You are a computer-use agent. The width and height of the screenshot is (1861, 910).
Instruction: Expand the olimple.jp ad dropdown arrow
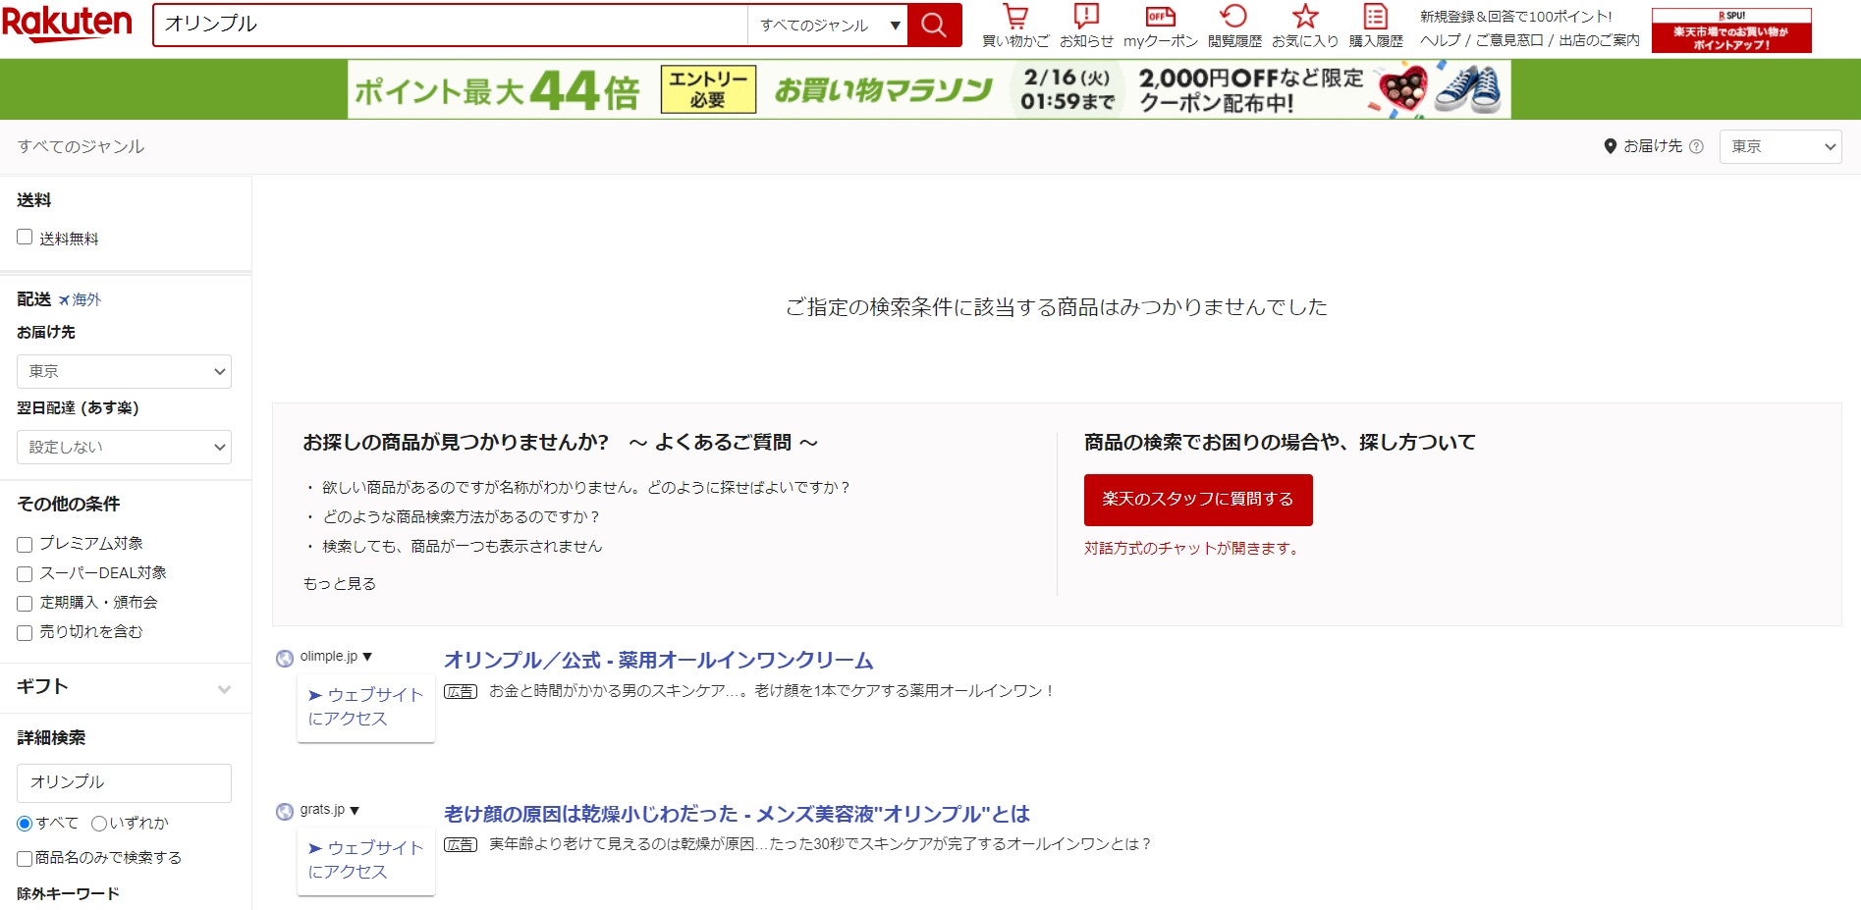tap(367, 657)
